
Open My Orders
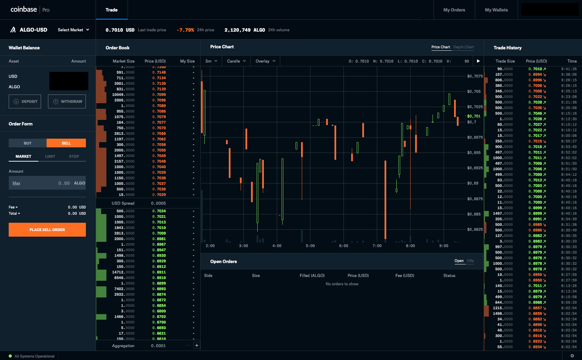click(454, 10)
